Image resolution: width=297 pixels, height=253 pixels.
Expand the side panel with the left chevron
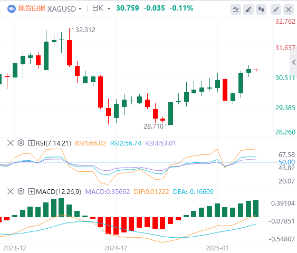click(294, 62)
